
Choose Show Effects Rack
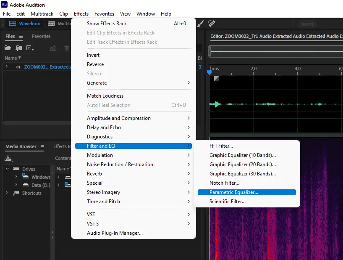134,24
